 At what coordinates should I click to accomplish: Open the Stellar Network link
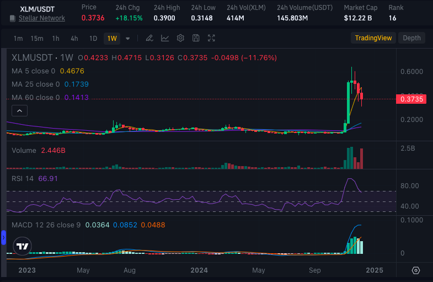(42, 18)
